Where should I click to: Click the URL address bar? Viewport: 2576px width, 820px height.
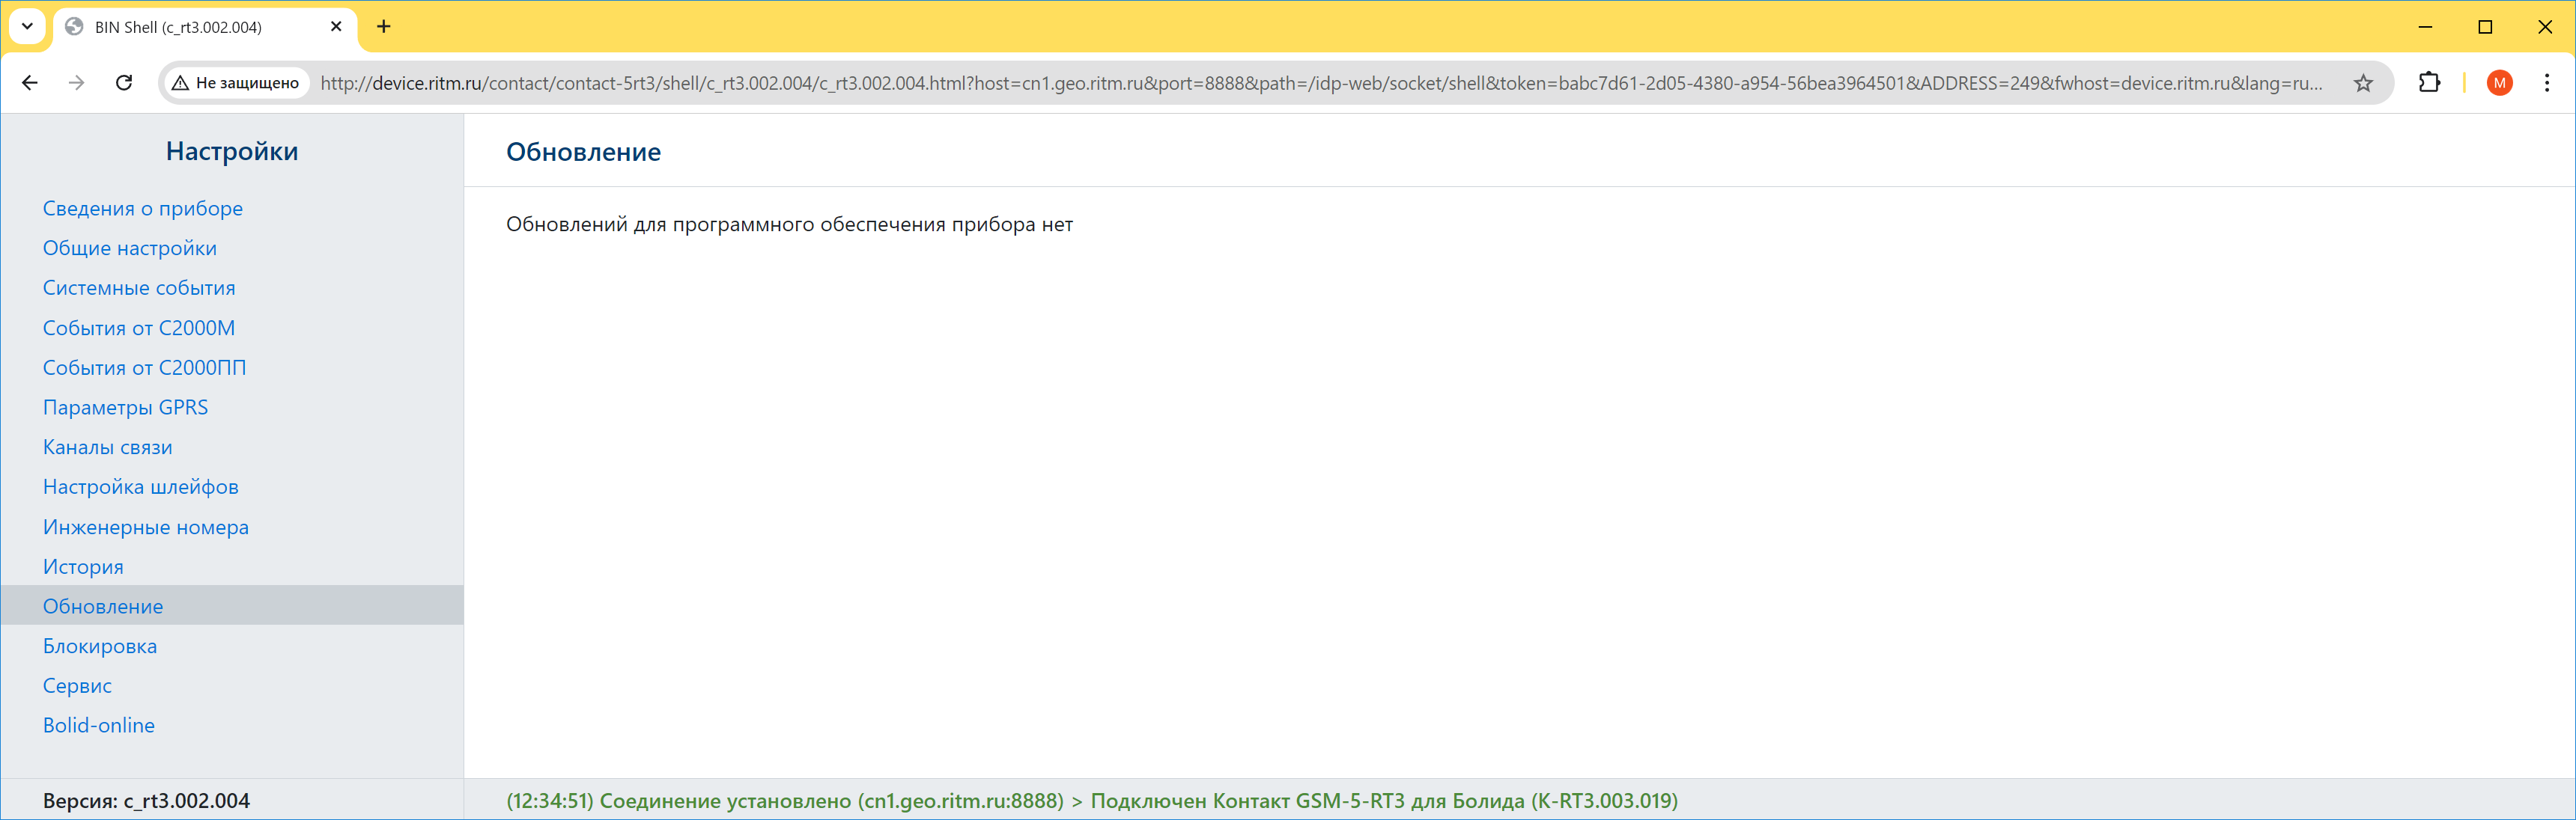click(1321, 83)
